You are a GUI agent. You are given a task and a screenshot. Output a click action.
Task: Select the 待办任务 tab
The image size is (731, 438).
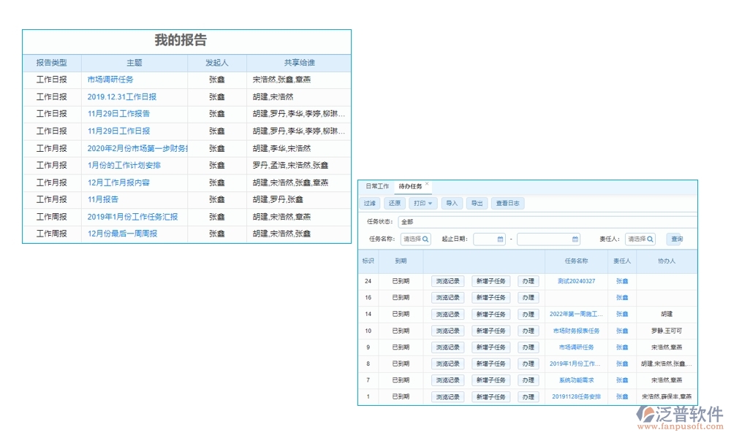pos(409,185)
